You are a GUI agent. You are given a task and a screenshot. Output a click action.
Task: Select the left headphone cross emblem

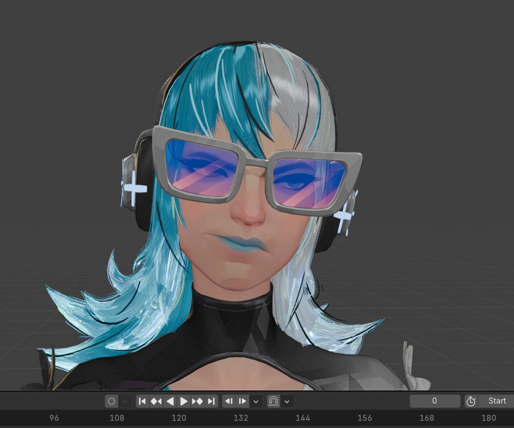click(134, 190)
